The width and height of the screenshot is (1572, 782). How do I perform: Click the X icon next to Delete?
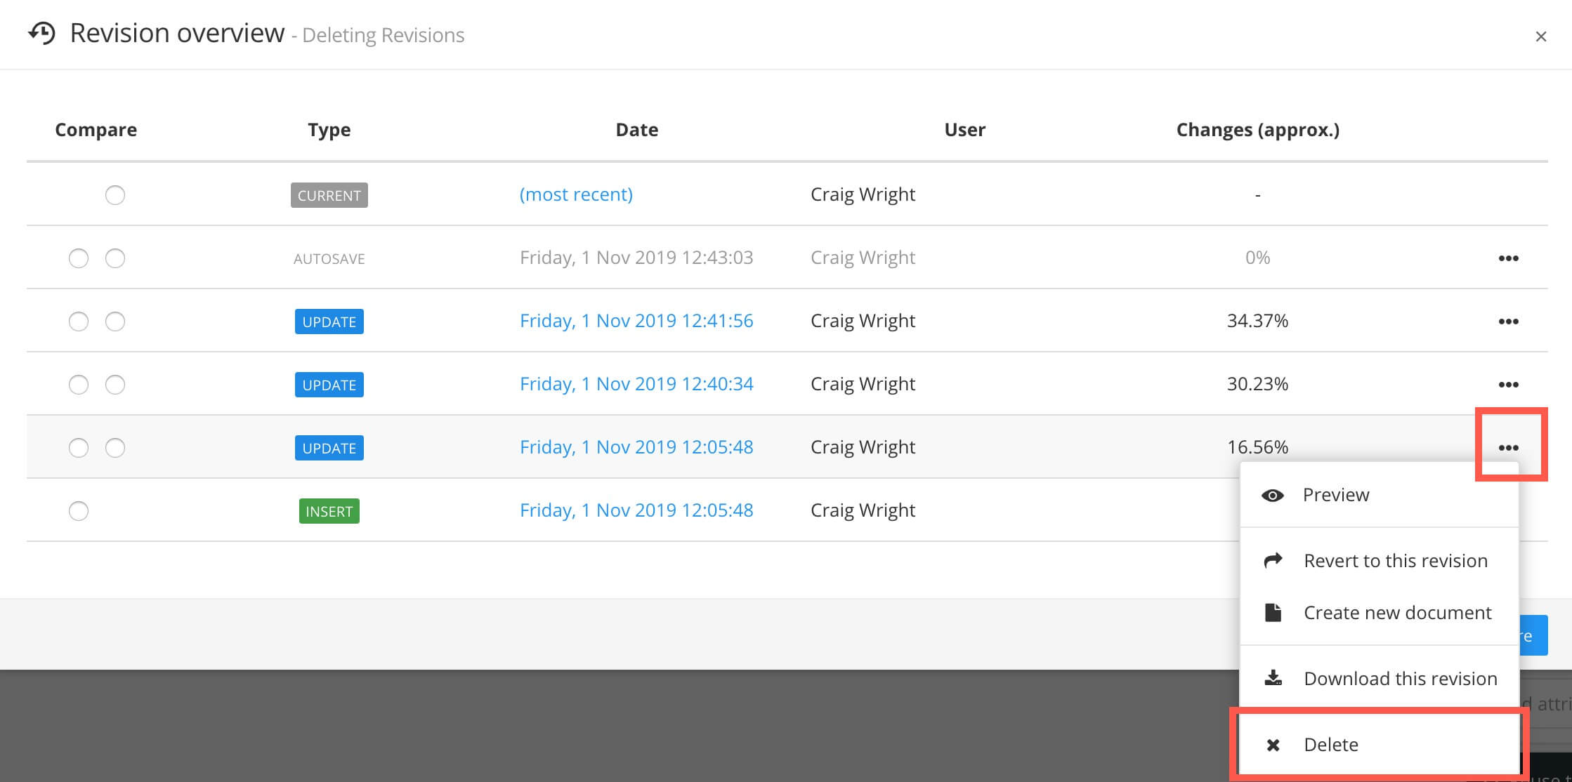tap(1273, 745)
